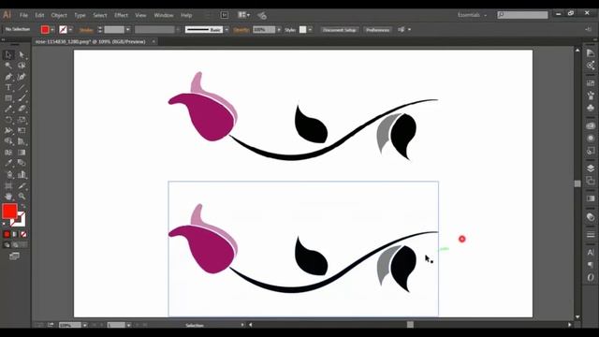Open the Object menu
599x337 pixels.
tap(59, 15)
